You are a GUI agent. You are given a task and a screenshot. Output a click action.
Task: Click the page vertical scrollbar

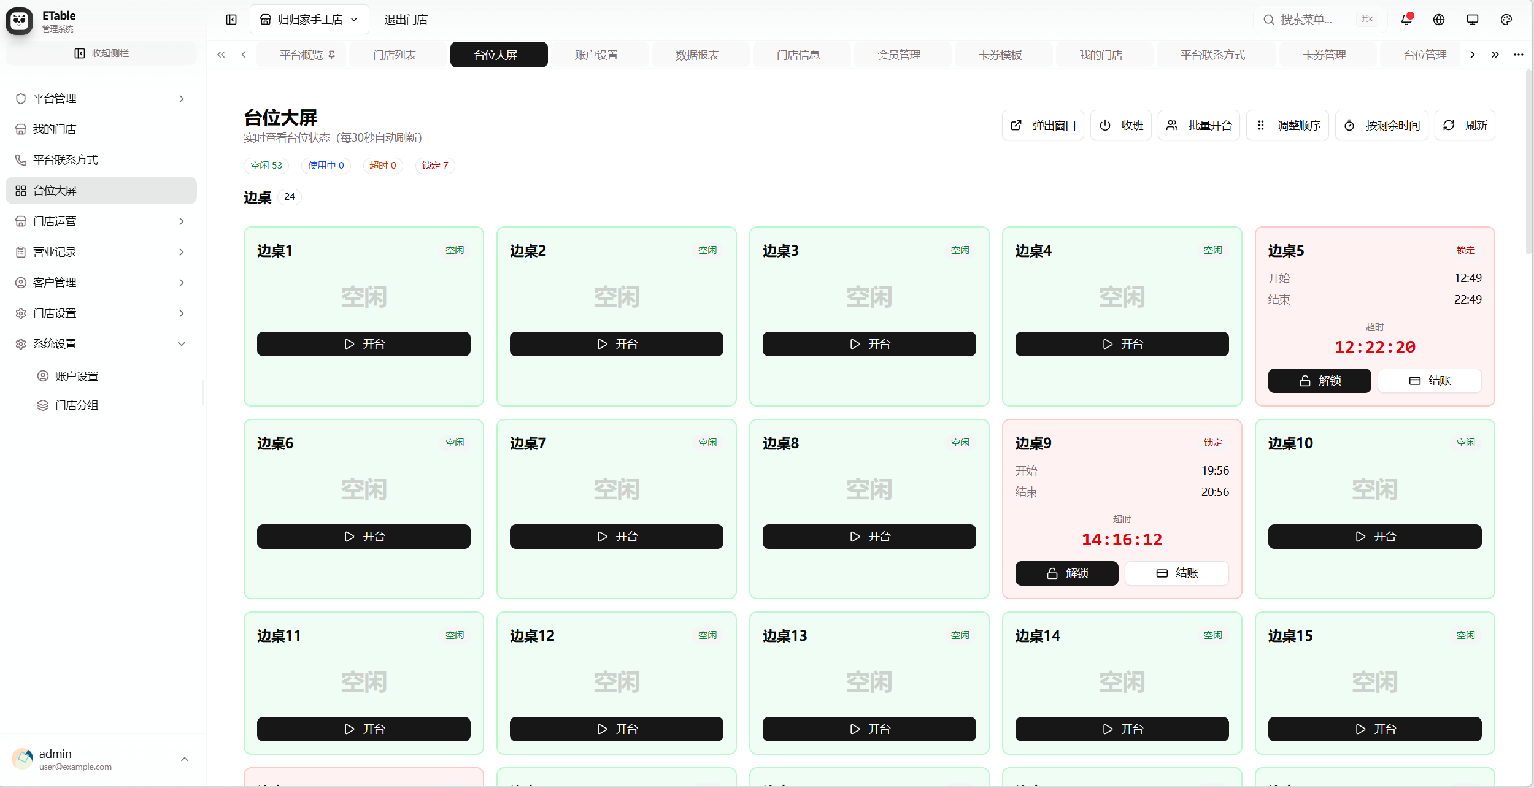1528,163
